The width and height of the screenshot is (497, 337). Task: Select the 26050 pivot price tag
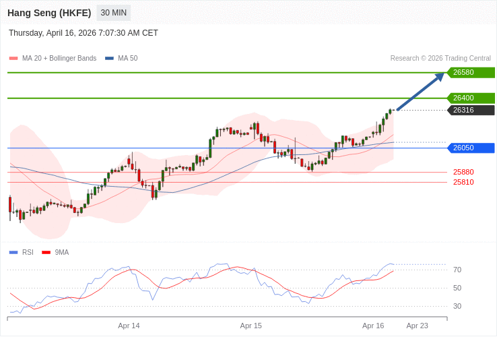[x=470, y=148]
